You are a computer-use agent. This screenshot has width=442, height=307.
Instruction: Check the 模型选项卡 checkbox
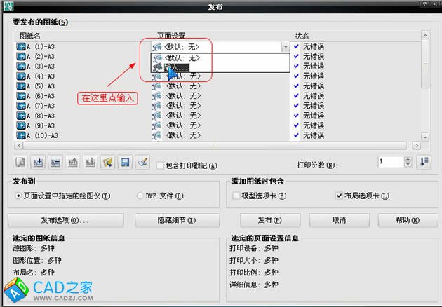point(236,196)
